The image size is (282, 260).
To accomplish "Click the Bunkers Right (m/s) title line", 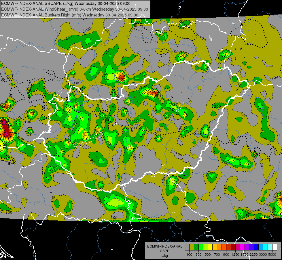I will click(x=70, y=15).
